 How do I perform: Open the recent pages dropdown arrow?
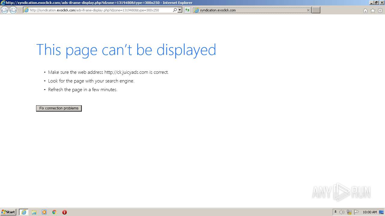[20, 10]
